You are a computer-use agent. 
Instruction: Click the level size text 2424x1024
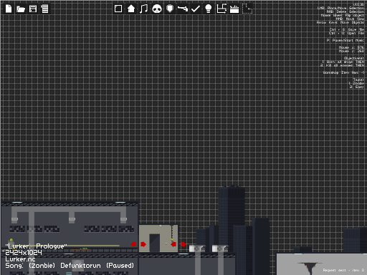pyautogui.click(x=24, y=253)
